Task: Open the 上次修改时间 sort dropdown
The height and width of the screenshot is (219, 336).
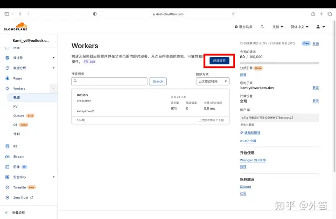Action: pyautogui.click(x=213, y=81)
